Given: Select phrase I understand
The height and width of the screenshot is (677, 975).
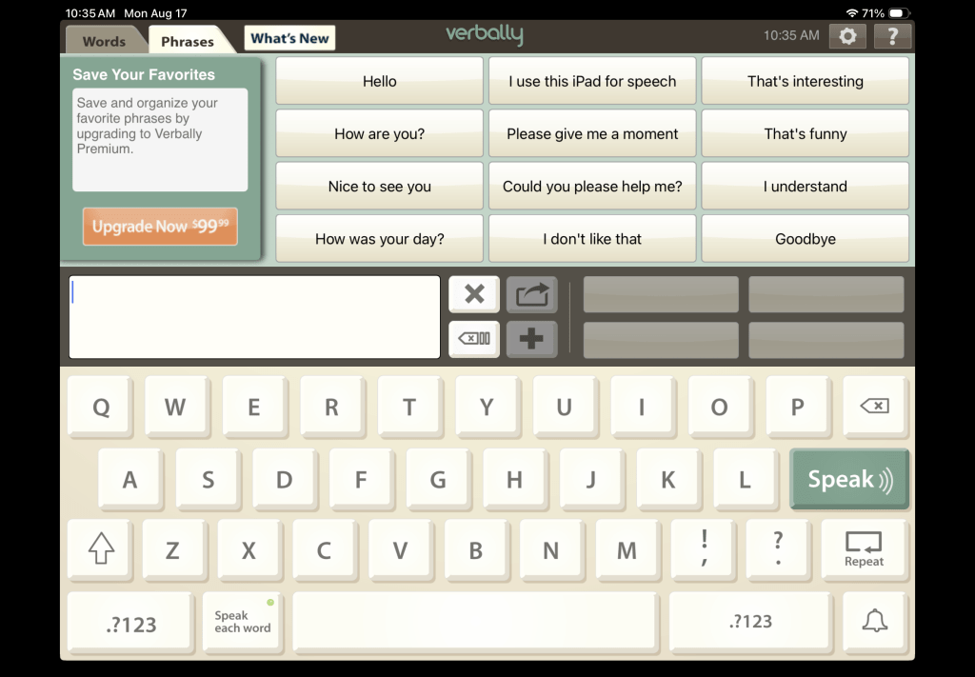Looking at the screenshot, I should [x=806, y=186].
